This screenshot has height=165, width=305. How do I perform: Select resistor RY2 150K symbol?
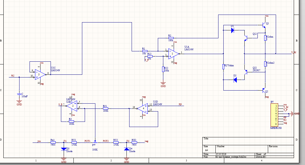pyautogui.click(x=116, y=143)
